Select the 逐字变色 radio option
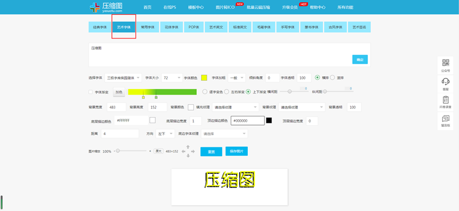 (205, 92)
